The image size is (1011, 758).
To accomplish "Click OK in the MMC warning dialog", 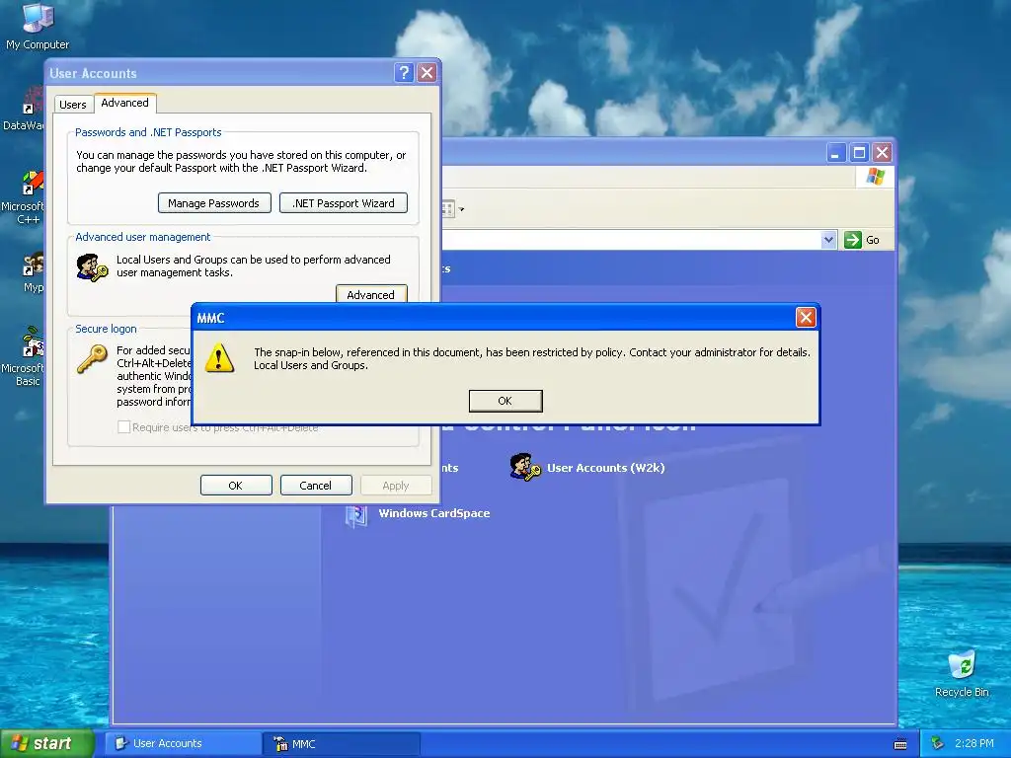I will pyautogui.click(x=505, y=401).
